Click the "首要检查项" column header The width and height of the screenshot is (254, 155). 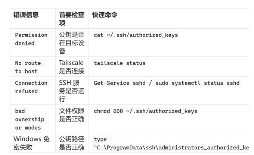pos(72,19)
